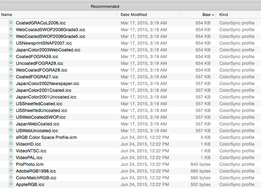Click the 3 KB size of sRGB profile
This screenshot has height=191, width=261.
(205, 137)
